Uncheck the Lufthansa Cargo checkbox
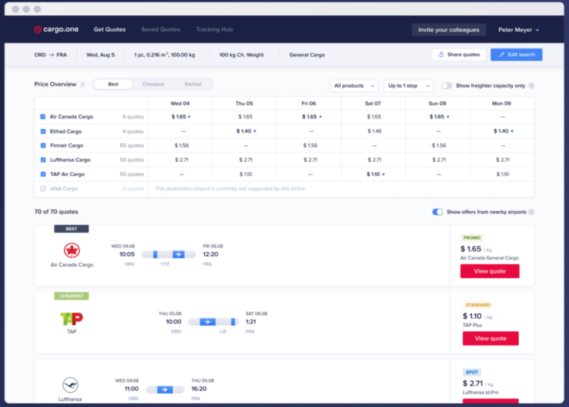The width and height of the screenshot is (569, 407). (42, 159)
